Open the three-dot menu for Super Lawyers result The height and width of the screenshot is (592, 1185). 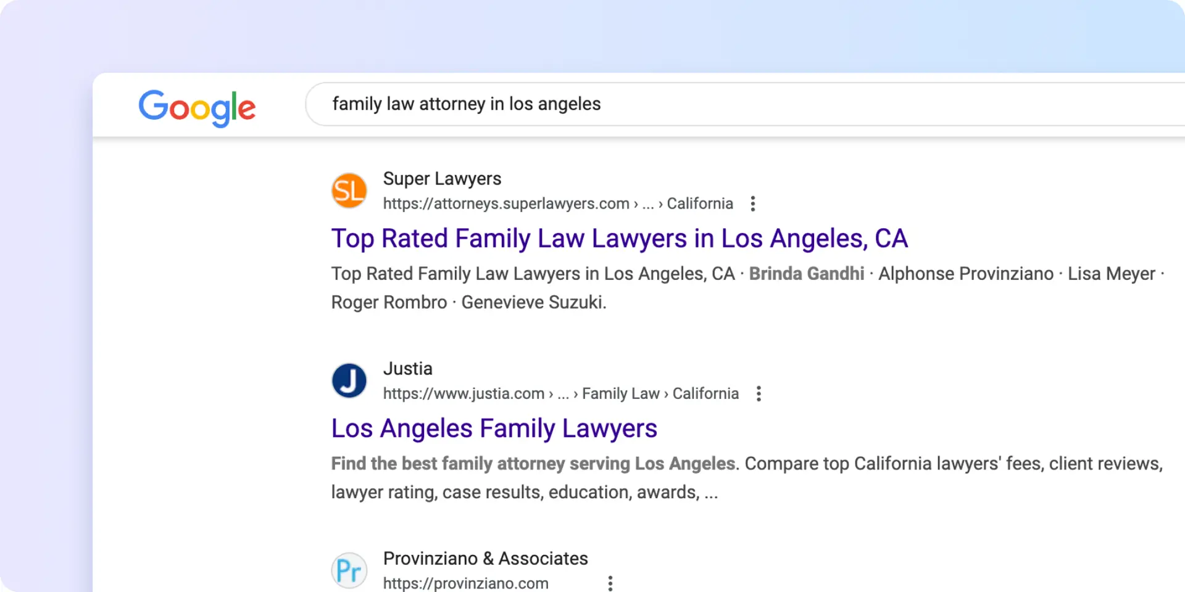coord(752,204)
